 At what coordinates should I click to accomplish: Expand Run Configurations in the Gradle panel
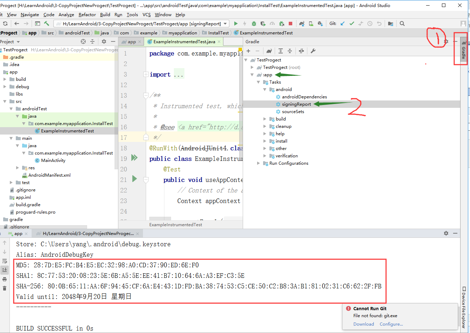coord(259,163)
